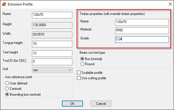Click the Tool ID (for CNC) field
This screenshot has width=174, height=110.
52,62
